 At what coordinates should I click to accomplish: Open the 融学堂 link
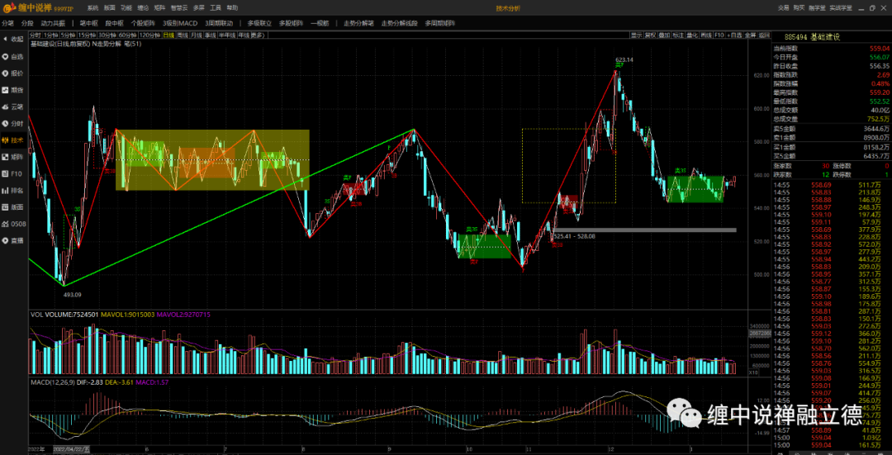click(x=818, y=8)
